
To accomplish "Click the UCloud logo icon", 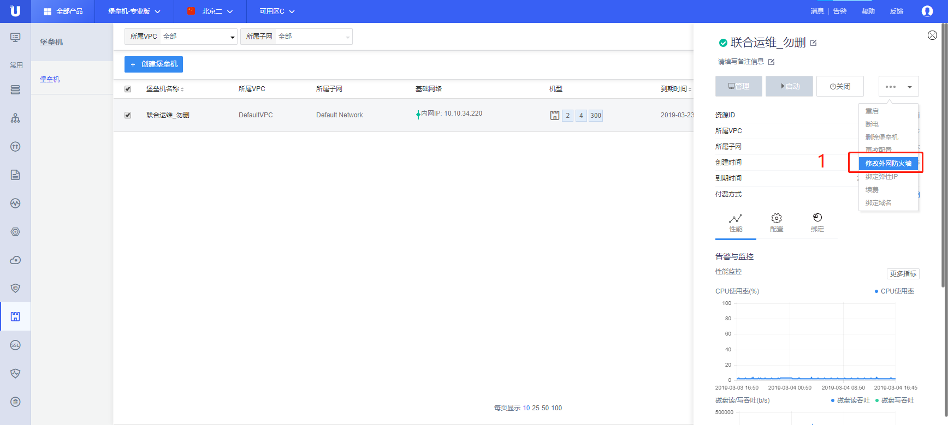I will tap(15, 11).
